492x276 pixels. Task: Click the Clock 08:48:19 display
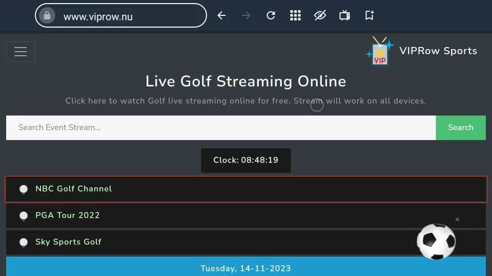coord(246,160)
